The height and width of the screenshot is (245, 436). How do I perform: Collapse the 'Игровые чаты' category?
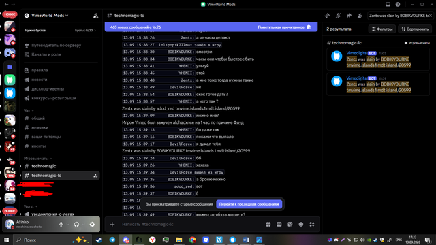pyautogui.click(x=38, y=159)
